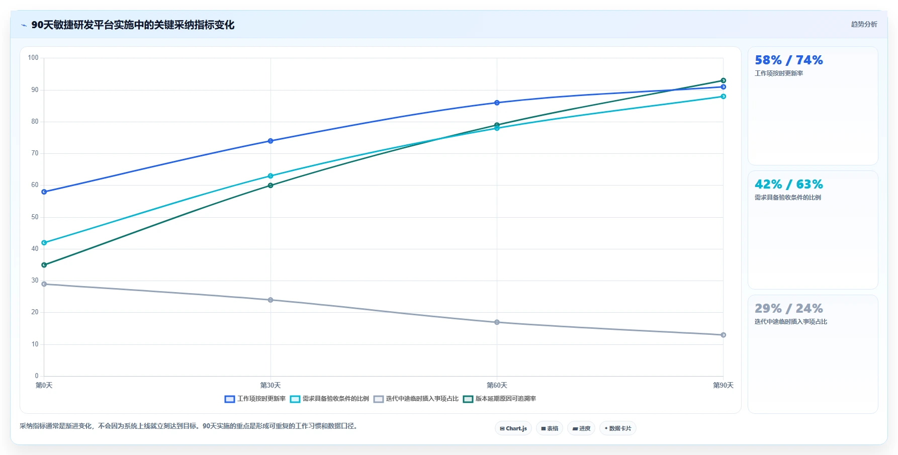Click the title 90天敏捷研发平台实施中的关键采纳指标变化
Viewport: 898px width, 455px height.
tap(133, 25)
